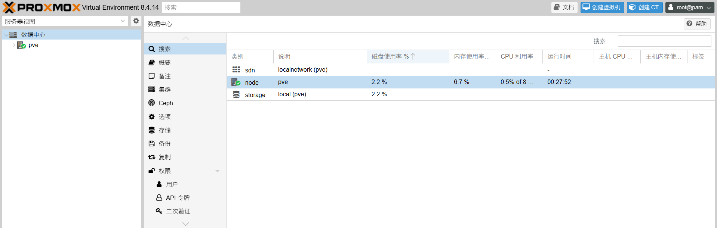
Task: Open the root@pam user menu
Action: (x=690, y=7)
